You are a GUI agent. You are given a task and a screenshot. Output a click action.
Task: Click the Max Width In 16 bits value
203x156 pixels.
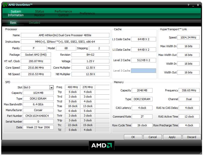tap(188, 46)
